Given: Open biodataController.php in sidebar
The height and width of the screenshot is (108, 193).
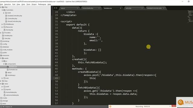Looking at the screenshot, I should pyautogui.click(x=15, y=16).
